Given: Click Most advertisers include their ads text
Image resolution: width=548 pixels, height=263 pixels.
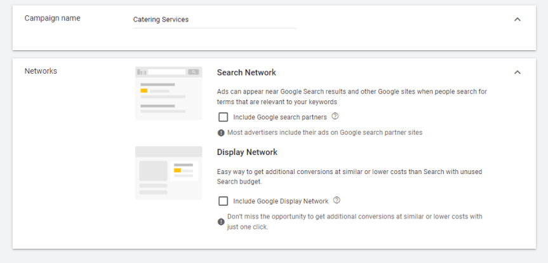Looking at the screenshot, I should pos(324,133).
